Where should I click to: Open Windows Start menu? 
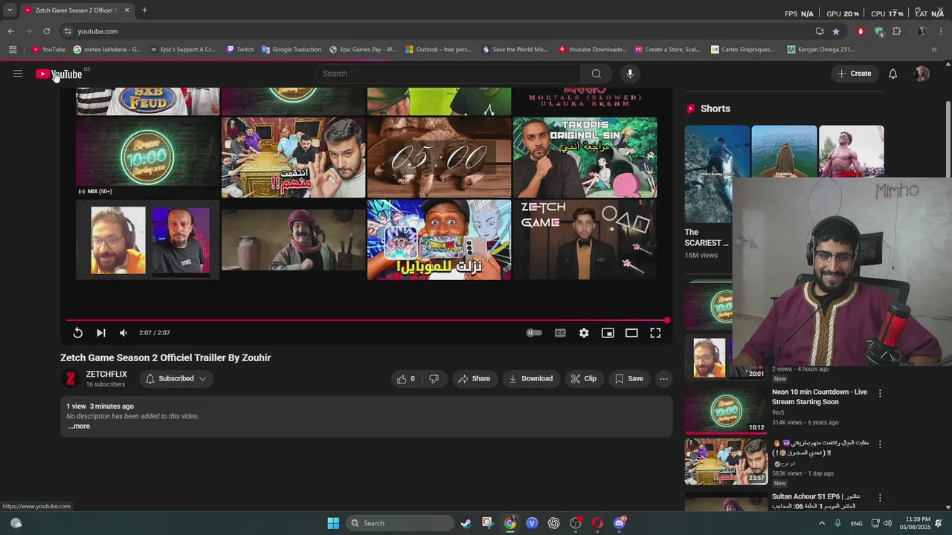[x=333, y=523]
